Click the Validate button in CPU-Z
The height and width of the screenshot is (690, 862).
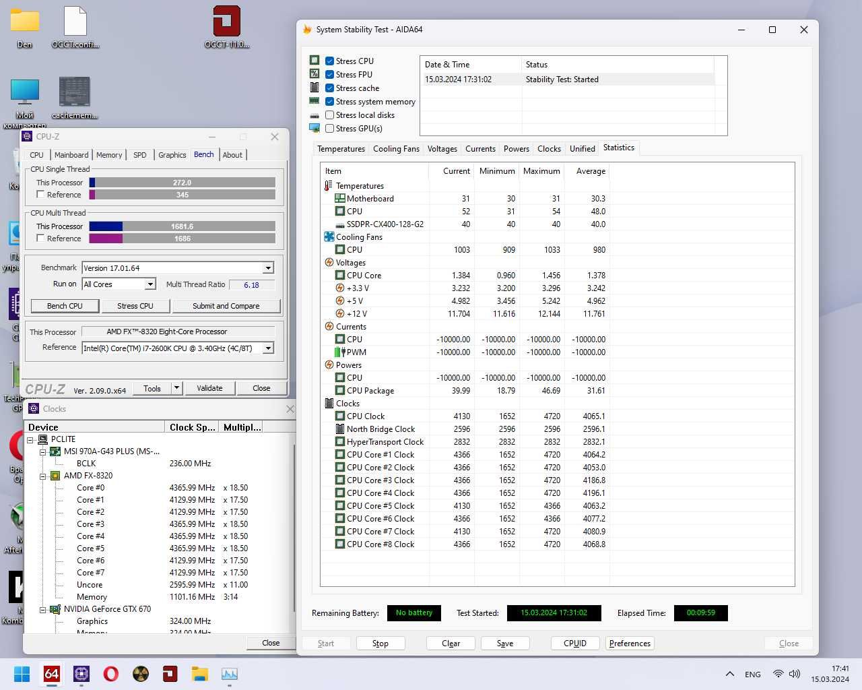point(209,388)
